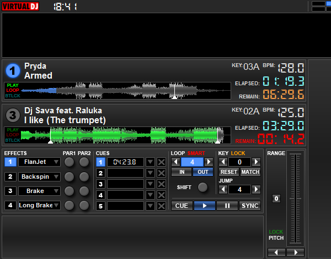Image resolution: width=331 pixels, height=259 pixels.
Task: Adjust PAR1 knob for Backspin effect
Action: point(70,177)
